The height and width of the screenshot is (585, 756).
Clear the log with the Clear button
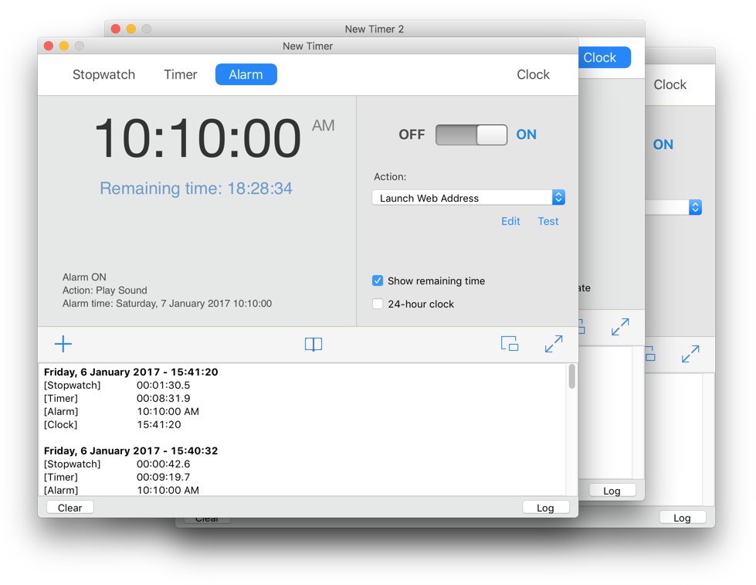point(70,508)
